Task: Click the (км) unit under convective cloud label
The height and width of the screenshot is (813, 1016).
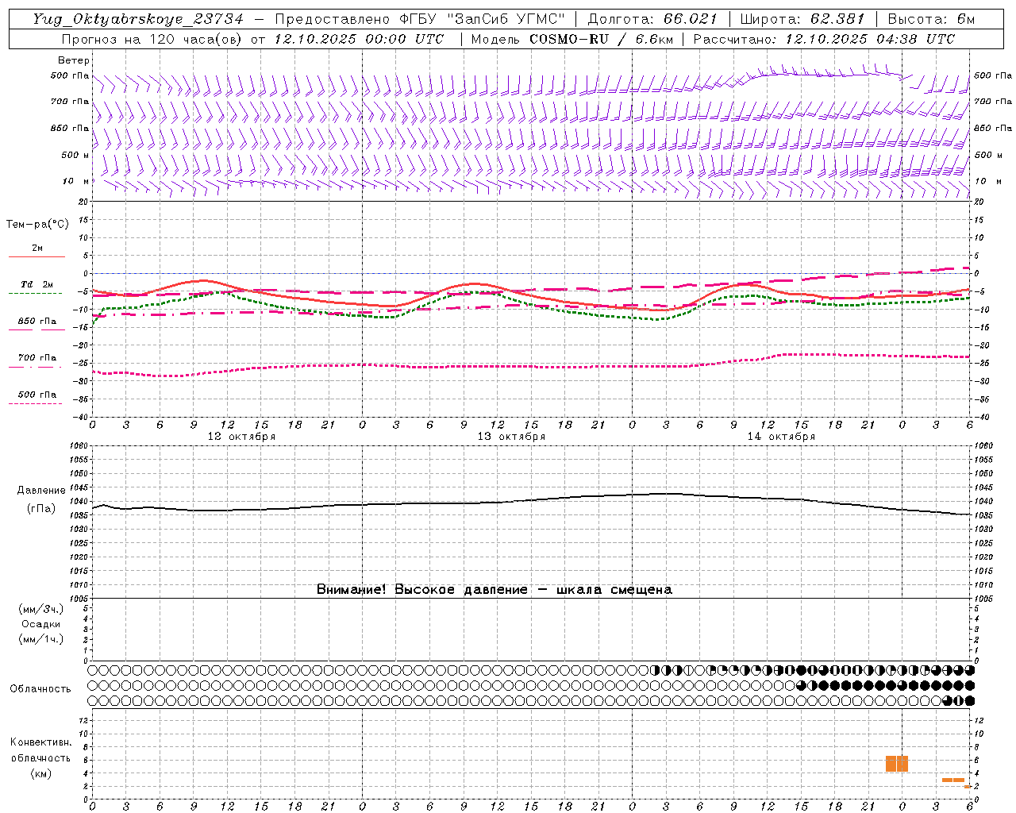Action: click(40, 773)
